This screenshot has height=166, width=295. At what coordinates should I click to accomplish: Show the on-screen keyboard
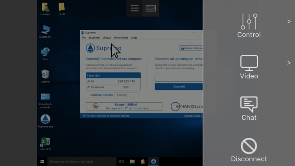151,8
